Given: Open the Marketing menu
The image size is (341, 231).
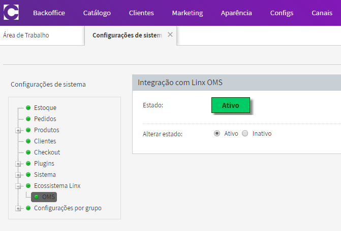Looking at the screenshot, I should pos(188,13).
